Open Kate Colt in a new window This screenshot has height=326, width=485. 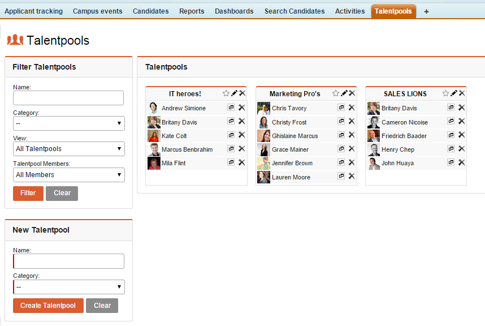coord(231,135)
